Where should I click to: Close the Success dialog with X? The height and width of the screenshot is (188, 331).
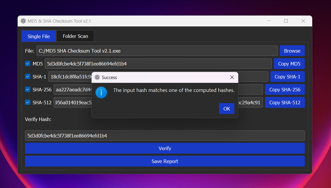[x=232, y=78]
